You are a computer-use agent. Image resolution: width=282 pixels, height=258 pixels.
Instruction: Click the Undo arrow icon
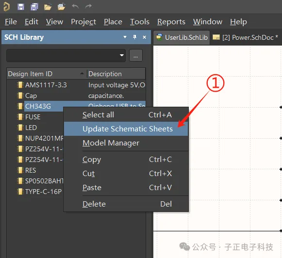(x=75, y=6)
